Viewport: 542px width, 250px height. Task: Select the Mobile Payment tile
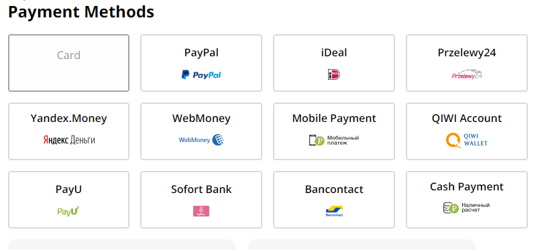pyautogui.click(x=334, y=131)
